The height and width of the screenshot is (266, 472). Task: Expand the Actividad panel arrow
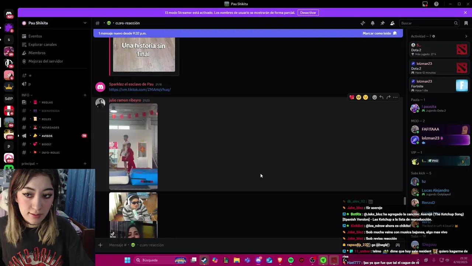[x=466, y=36]
